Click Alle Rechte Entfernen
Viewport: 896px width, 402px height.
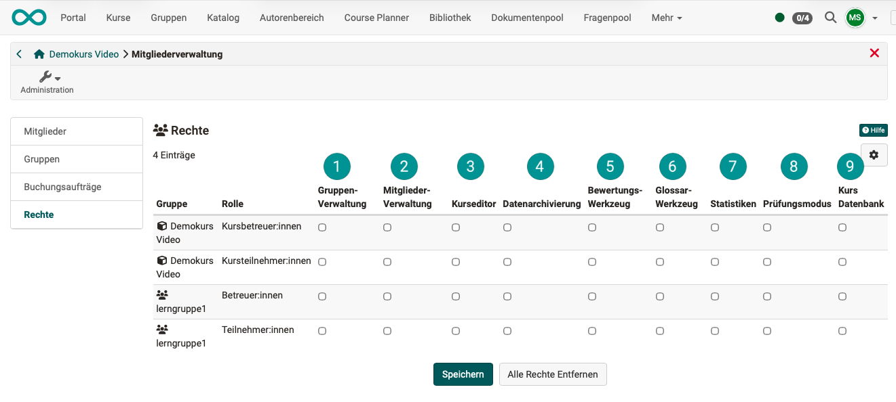coord(553,374)
